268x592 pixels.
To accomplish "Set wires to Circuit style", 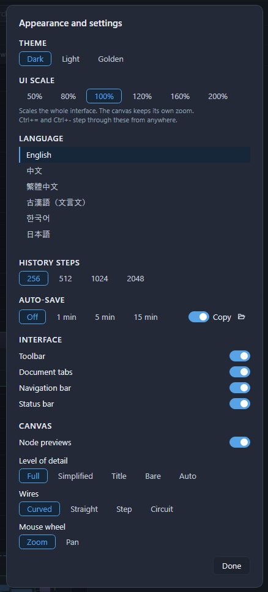I will click(x=162, y=509).
